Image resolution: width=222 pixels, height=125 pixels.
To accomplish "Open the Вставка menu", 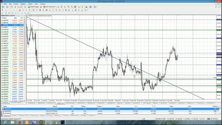I will click(16, 4).
